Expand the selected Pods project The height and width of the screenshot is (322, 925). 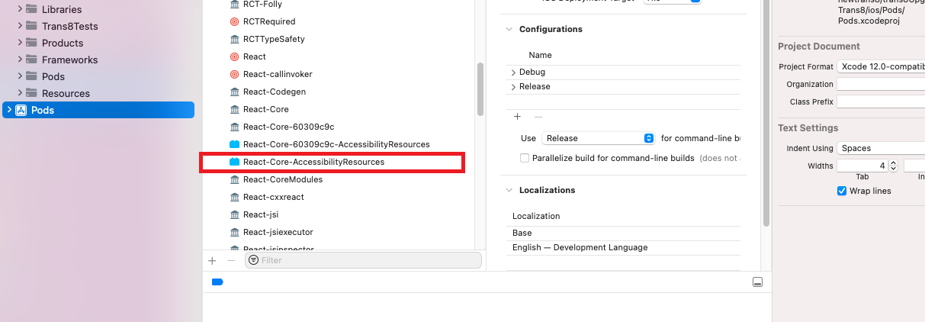[8, 110]
